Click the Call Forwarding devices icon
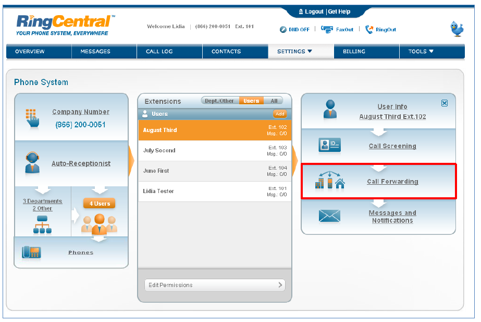Viewport: 481px width, 322px height. tap(329, 182)
